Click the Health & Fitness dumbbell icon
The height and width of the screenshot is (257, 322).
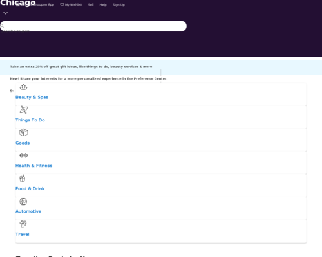pyautogui.click(x=23, y=155)
